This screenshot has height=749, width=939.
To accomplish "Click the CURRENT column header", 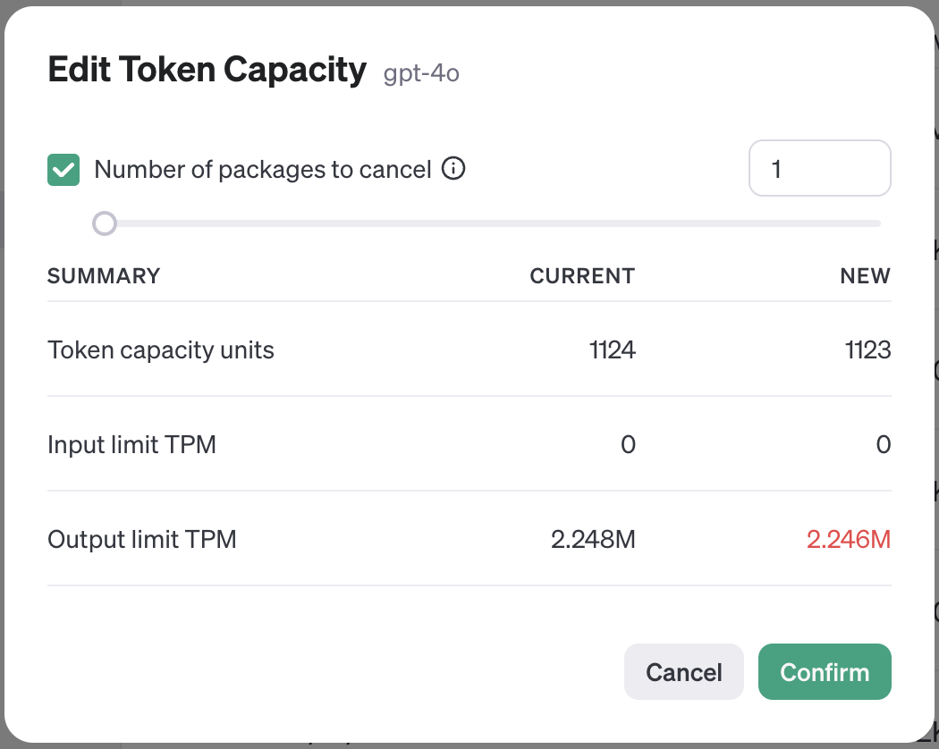I will pyautogui.click(x=582, y=276).
